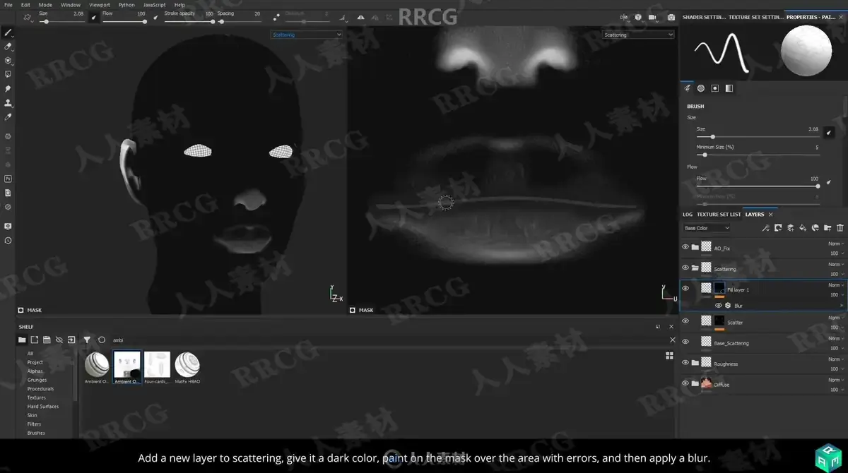Open left viewport Scattering channel dropdown

pos(307,35)
